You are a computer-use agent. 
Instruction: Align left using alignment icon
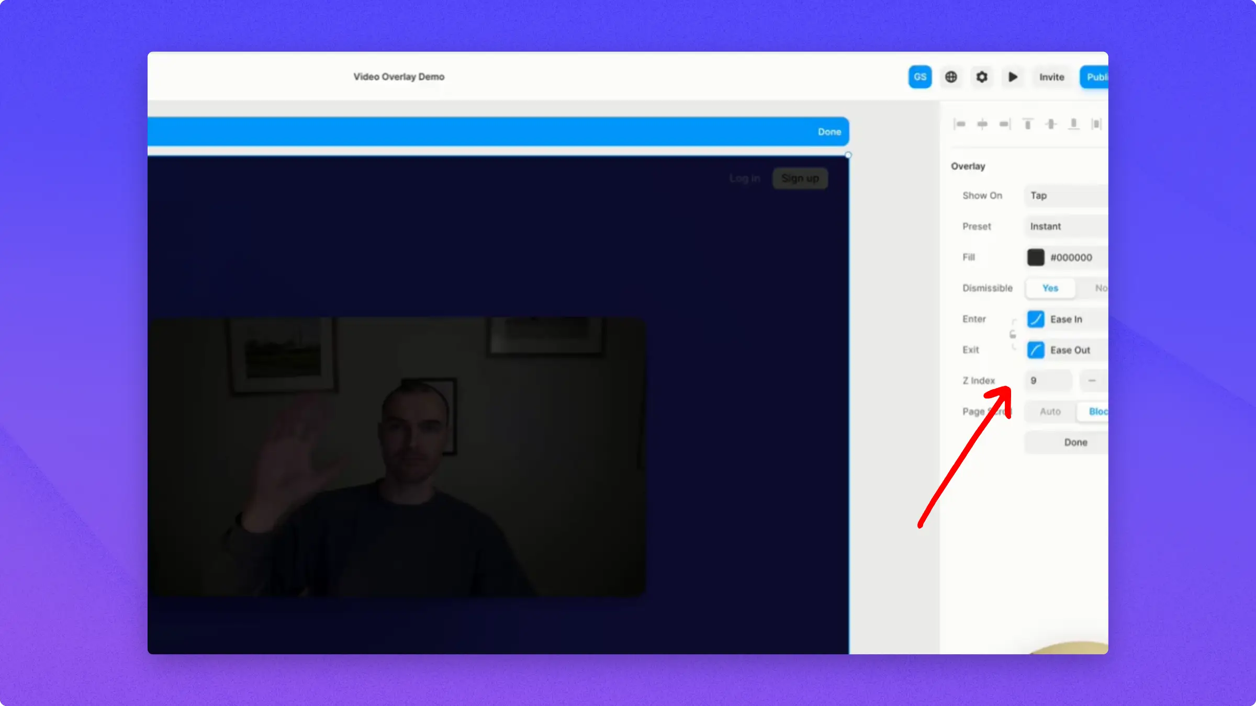click(960, 124)
